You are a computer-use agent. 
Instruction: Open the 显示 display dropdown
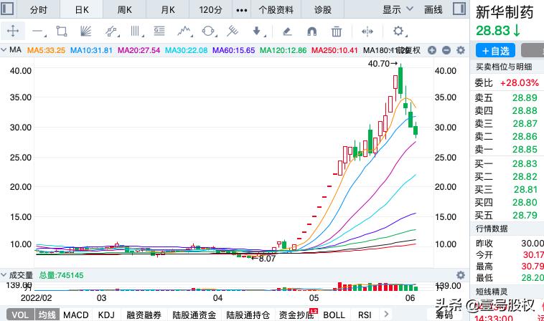(x=398, y=10)
